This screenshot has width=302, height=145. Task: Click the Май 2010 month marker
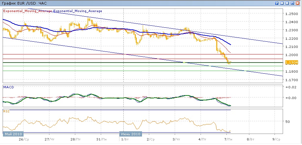[x=12, y=134]
